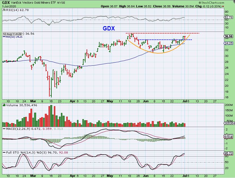Click the GDX ticker symbol in header
Viewport: 235px width, 178px height.
click(x=6, y=3)
